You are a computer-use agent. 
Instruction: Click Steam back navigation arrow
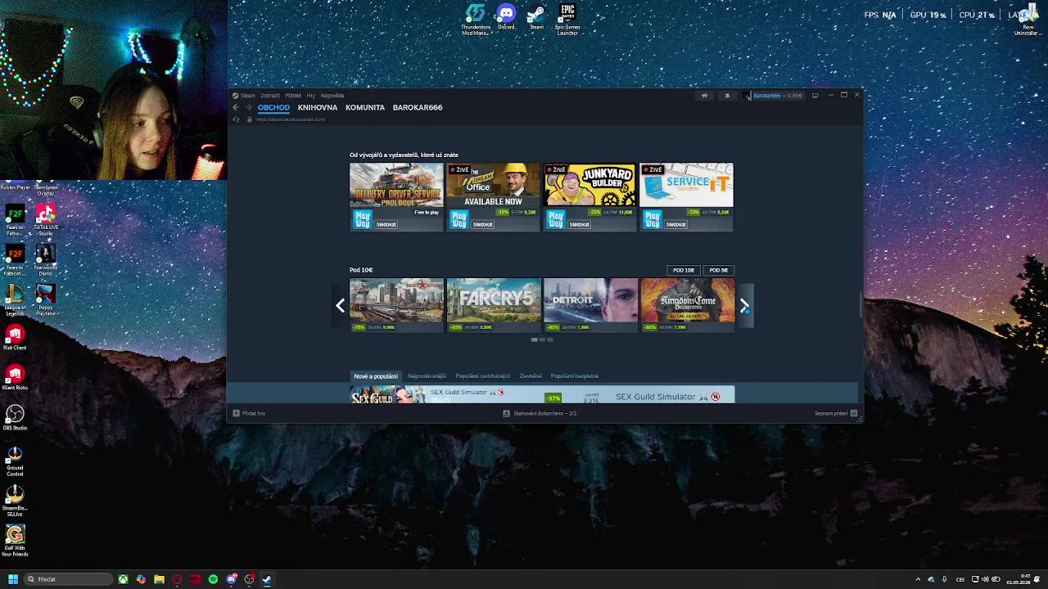(236, 107)
